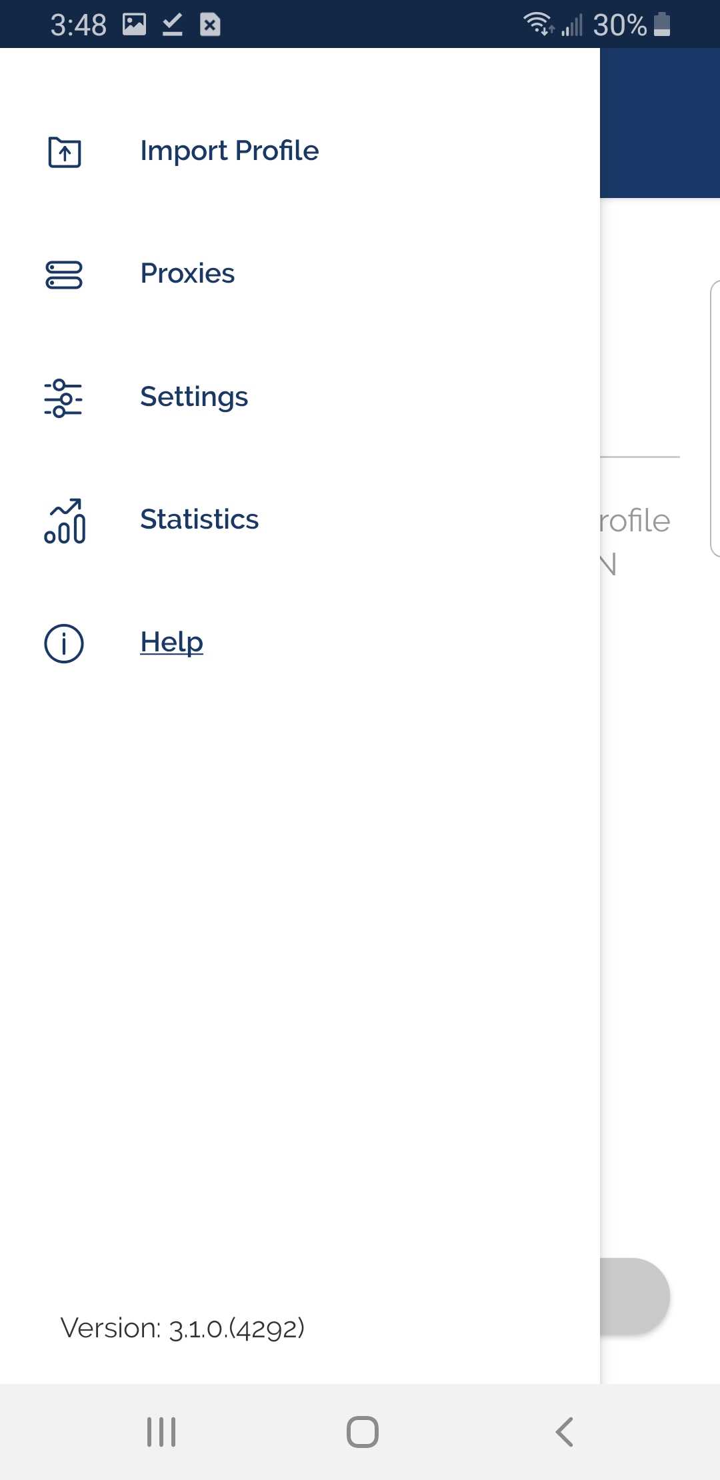Tap the Help info circle icon
The height and width of the screenshot is (1480, 720).
[x=64, y=643]
